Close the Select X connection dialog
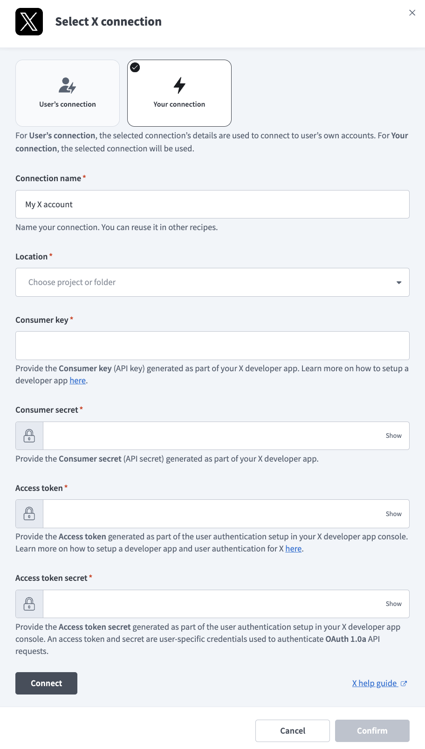The width and height of the screenshot is (425, 749). (412, 13)
